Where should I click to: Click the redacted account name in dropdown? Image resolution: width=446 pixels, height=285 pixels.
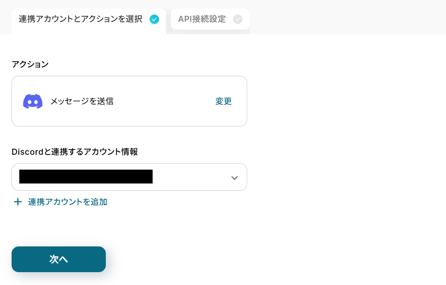[86, 176]
